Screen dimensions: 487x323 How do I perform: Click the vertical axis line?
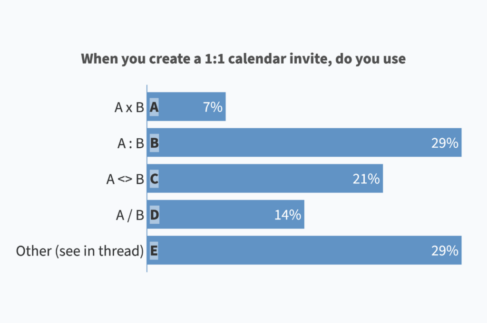147,179
